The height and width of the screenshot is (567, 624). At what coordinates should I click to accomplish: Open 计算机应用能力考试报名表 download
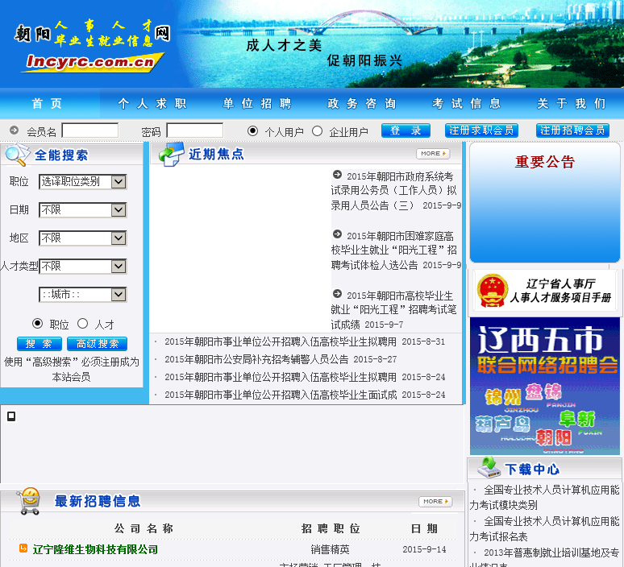(x=544, y=529)
